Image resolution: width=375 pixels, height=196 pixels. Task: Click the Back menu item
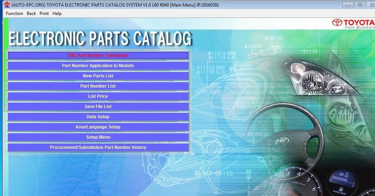coord(31,14)
